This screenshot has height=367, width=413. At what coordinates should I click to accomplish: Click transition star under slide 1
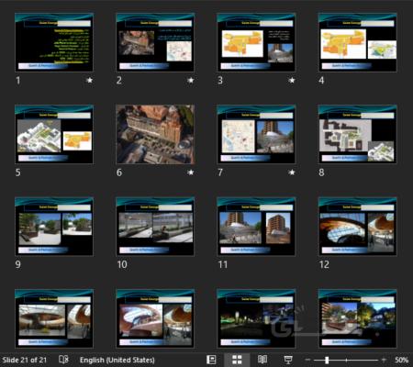[89, 81]
